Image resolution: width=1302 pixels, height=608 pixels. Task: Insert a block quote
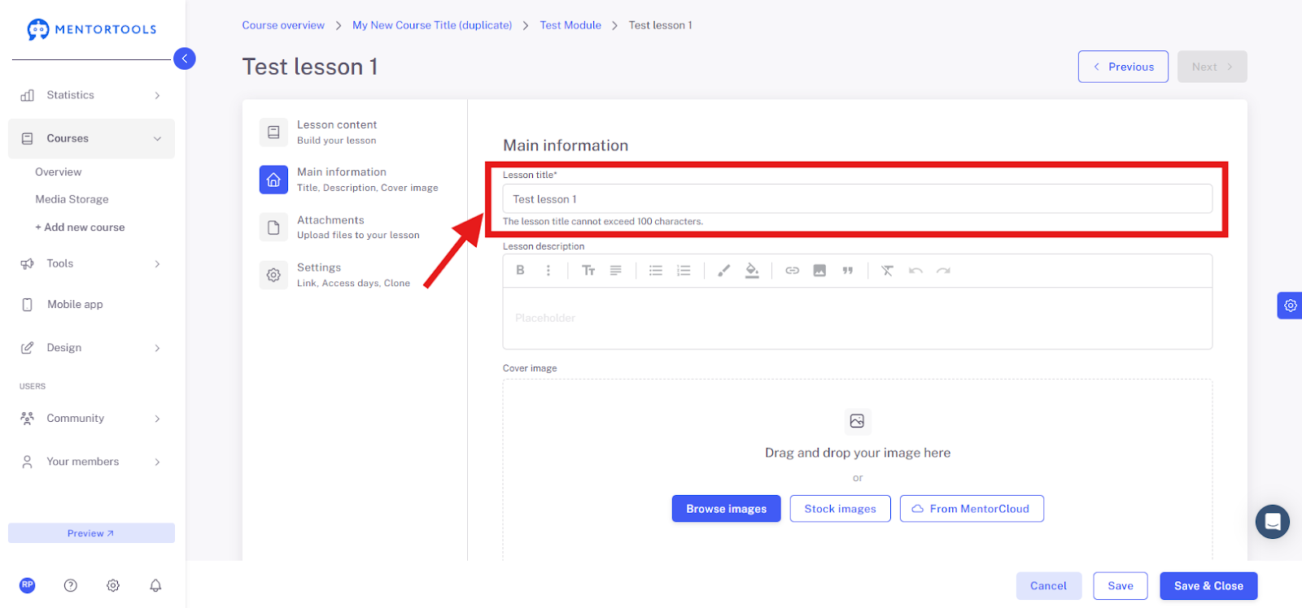847,271
